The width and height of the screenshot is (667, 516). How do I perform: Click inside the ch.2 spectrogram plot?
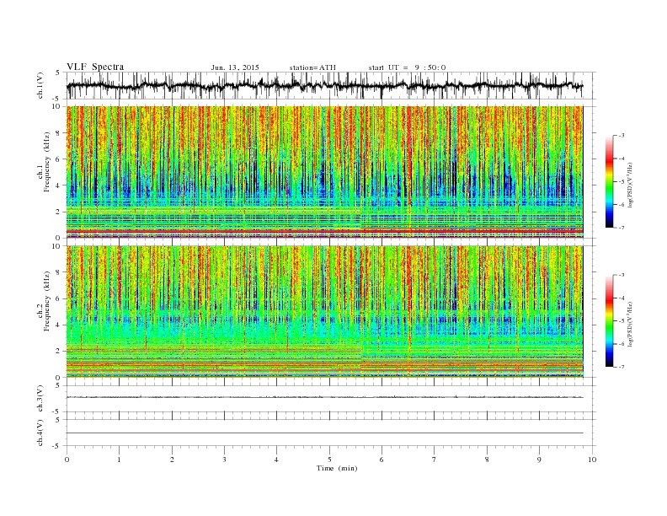(x=324, y=311)
